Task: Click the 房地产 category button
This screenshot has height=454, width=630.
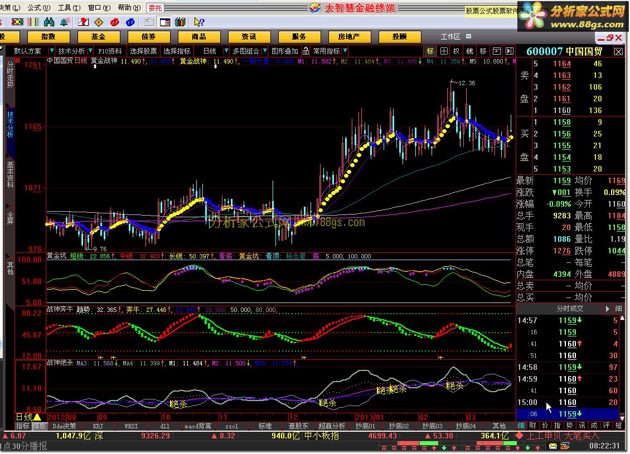Action: pyautogui.click(x=349, y=37)
